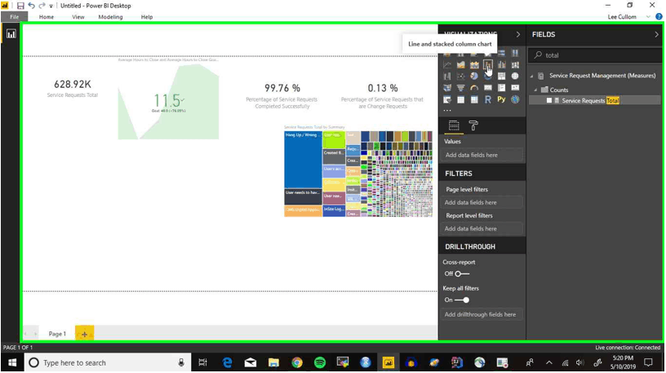Click Add drillthrough fields here well
The image size is (666, 373).
click(x=482, y=314)
